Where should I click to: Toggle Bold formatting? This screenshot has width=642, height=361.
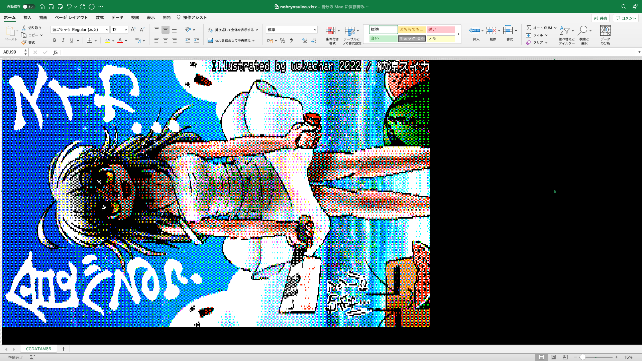pos(55,40)
